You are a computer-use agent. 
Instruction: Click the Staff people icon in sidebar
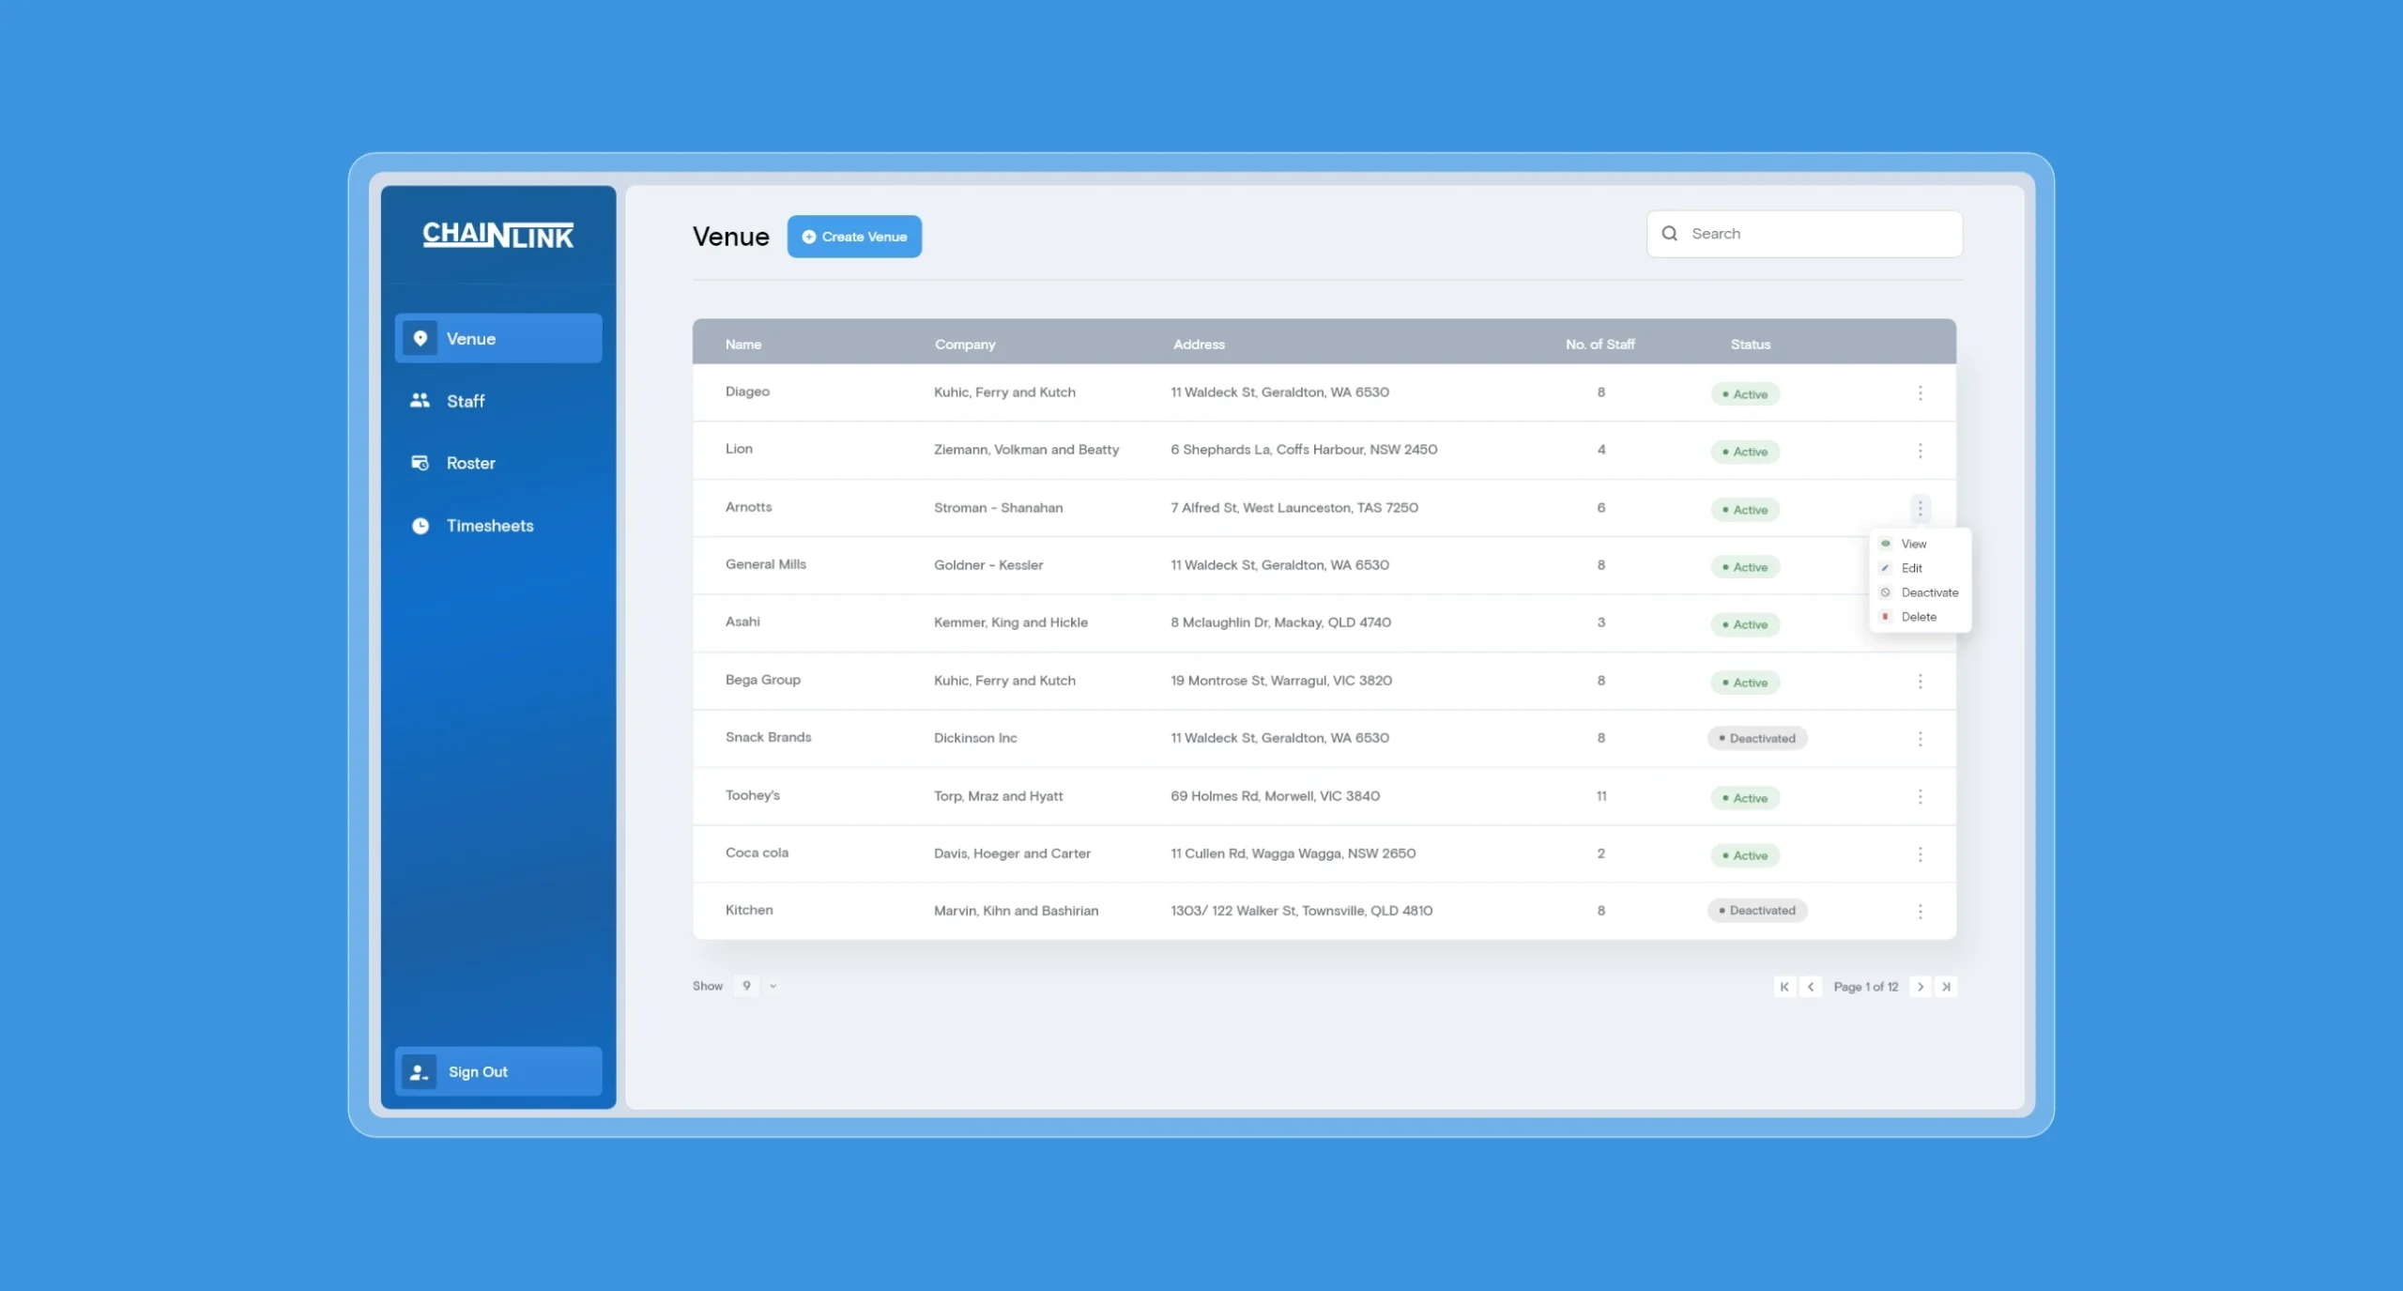tap(420, 401)
